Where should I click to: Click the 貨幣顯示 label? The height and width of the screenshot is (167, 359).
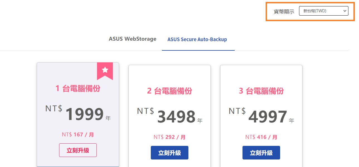tap(284, 11)
